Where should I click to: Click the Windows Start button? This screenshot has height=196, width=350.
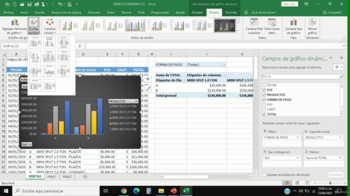(x=6, y=191)
